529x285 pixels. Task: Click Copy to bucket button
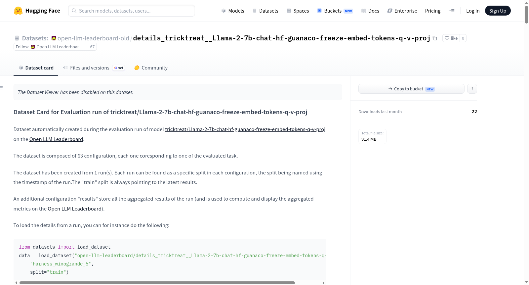[x=411, y=89]
